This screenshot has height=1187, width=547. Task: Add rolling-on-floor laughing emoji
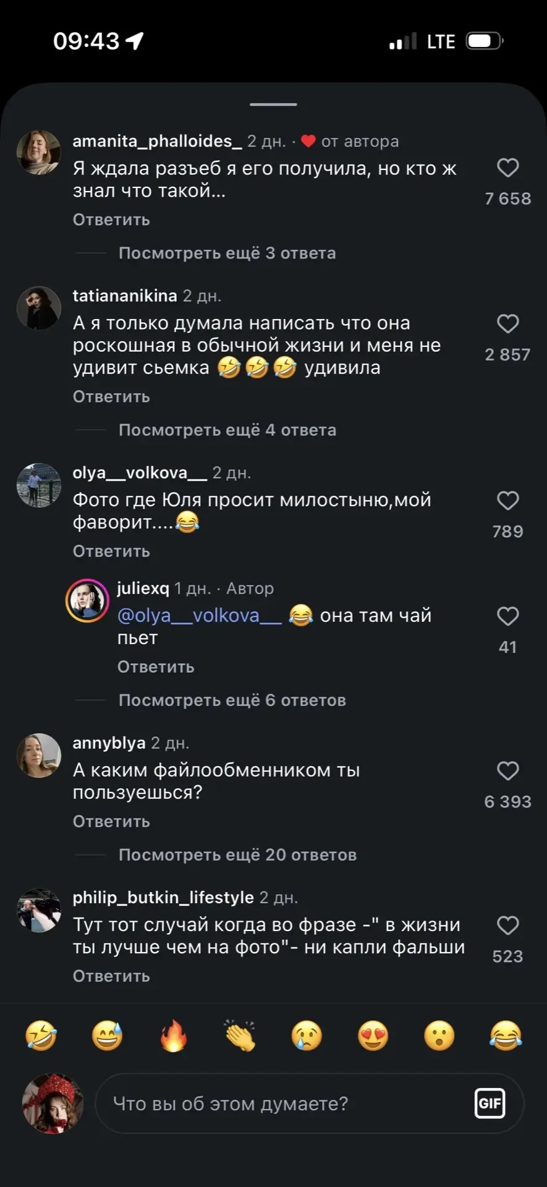coord(41,1036)
